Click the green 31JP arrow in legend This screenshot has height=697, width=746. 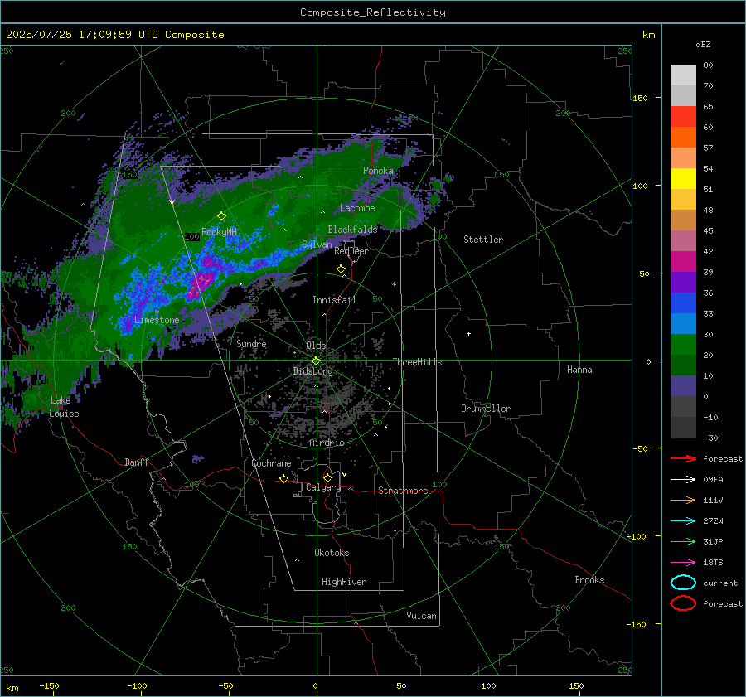683,541
